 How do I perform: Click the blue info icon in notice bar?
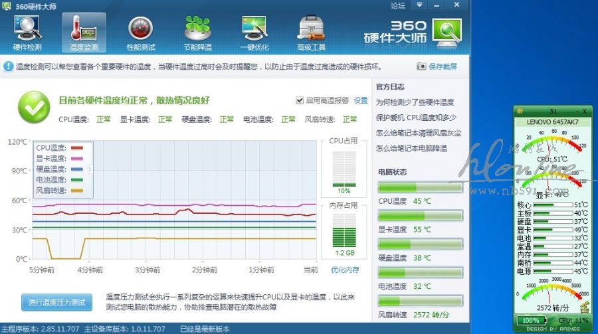[x=8, y=66]
